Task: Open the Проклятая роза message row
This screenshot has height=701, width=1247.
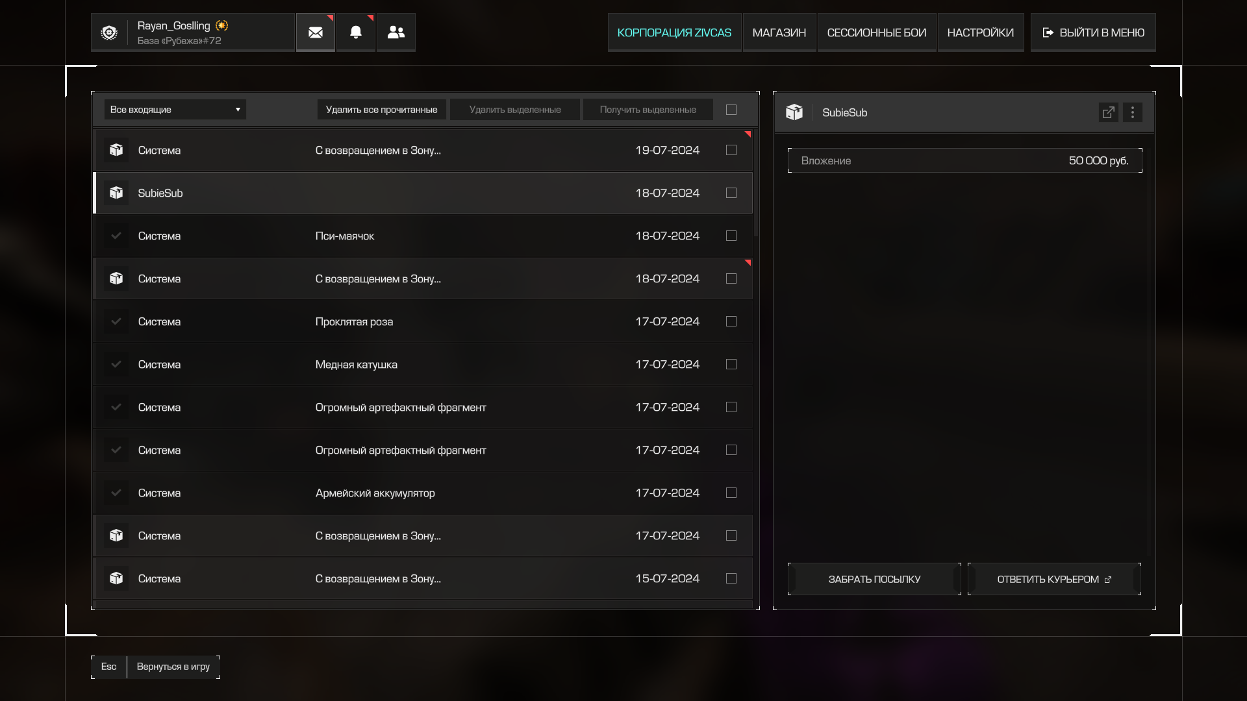Action: pyautogui.click(x=422, y=321)
